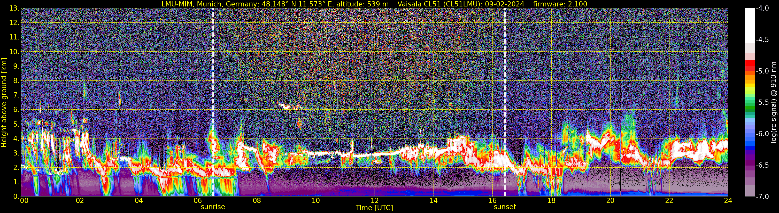Click the 'sunrise' label below the time axis
Viewport: 779px width, 213px height.
coord(213,207)
